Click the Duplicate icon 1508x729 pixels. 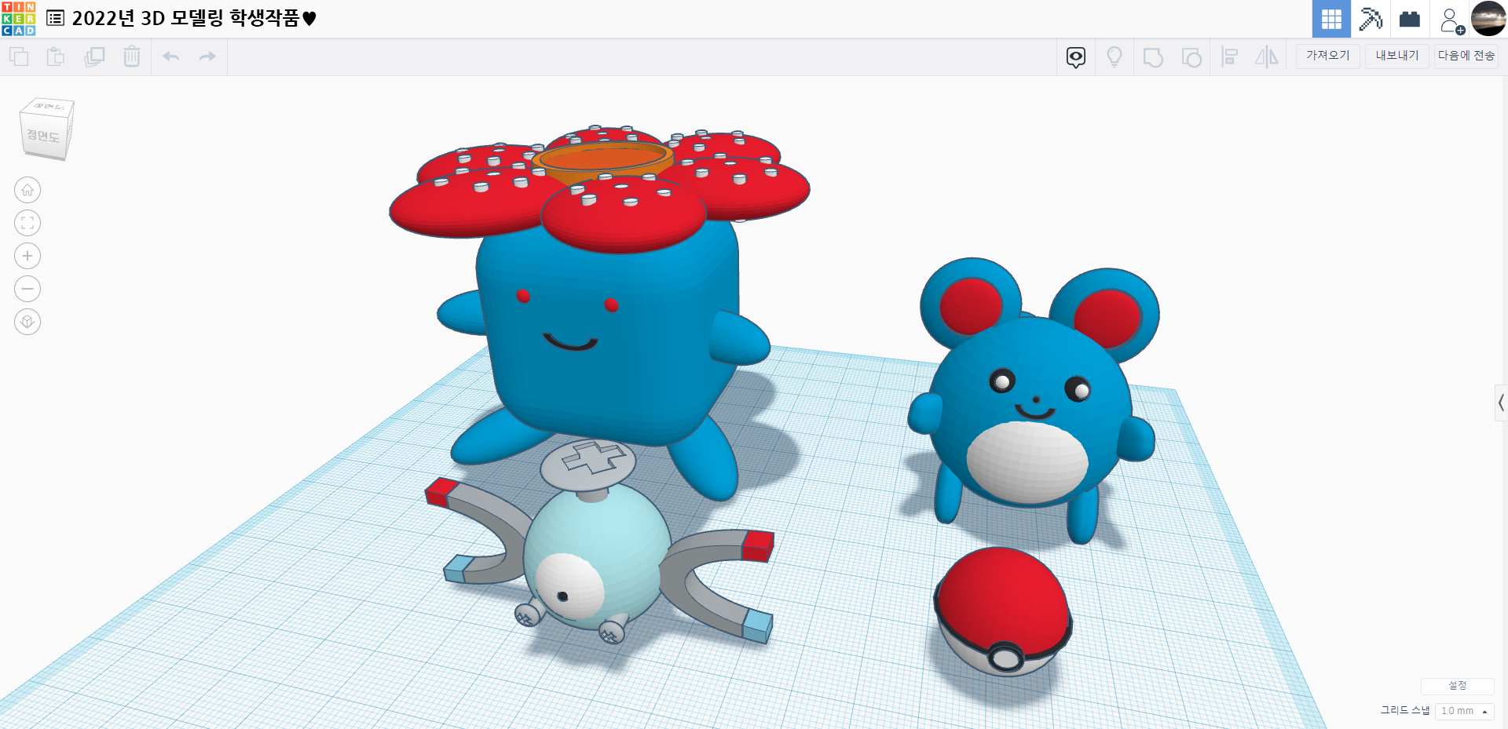pos(94,56)
